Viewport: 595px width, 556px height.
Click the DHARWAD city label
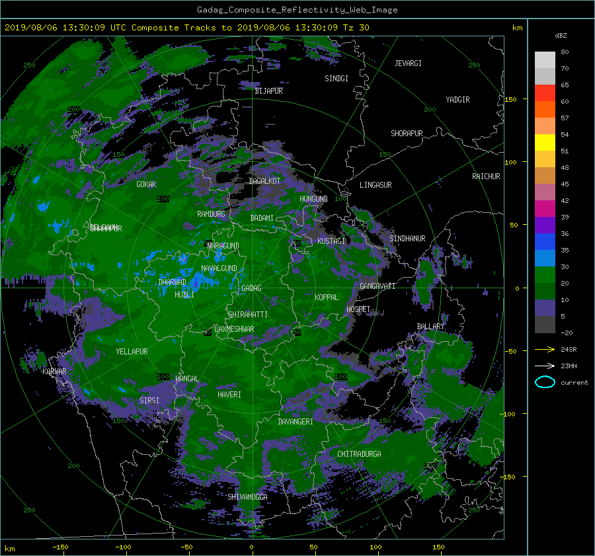pos(173,282)
